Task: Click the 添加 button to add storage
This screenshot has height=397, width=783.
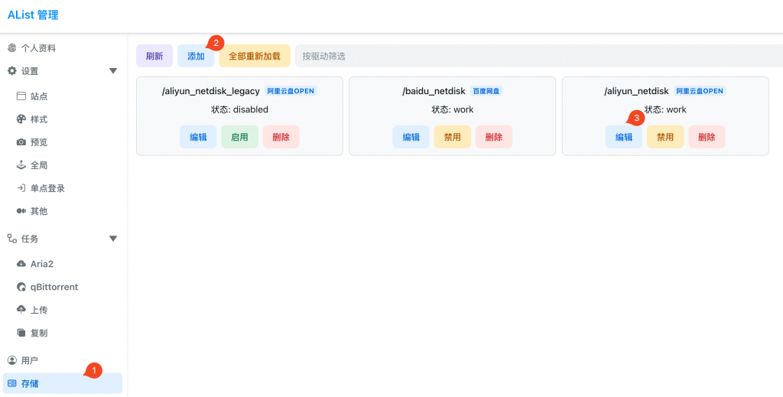Action: click(196, 56)
